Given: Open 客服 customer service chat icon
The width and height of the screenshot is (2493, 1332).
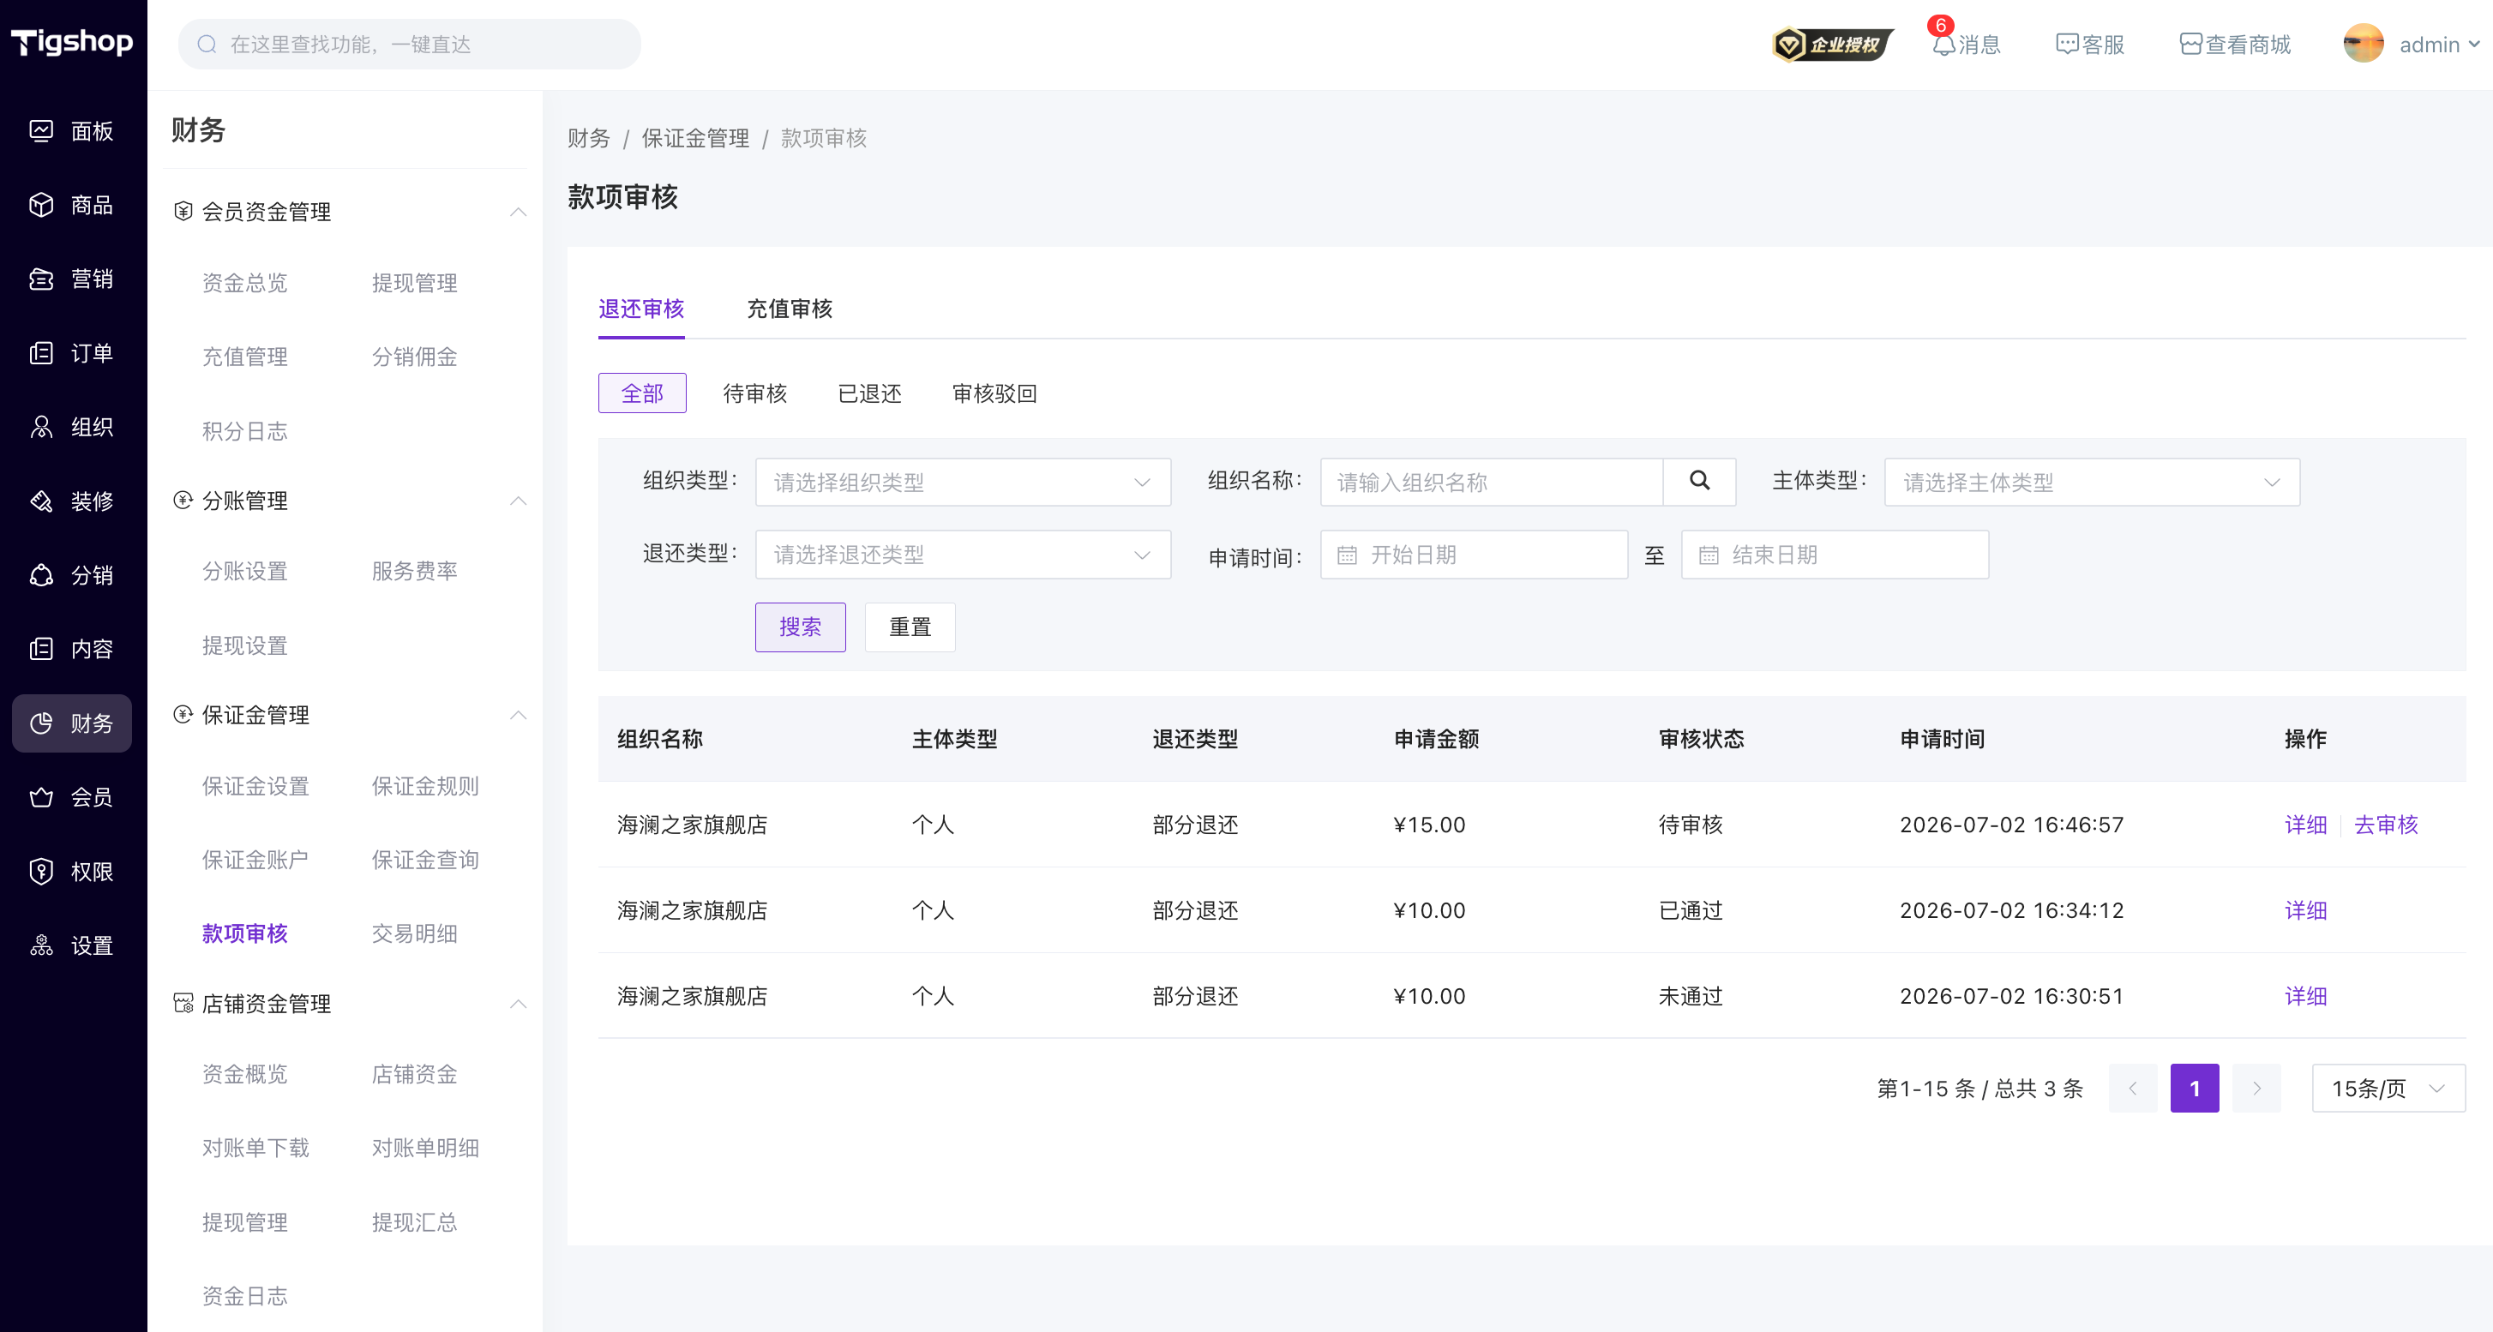Looking at the screenshot, I should tap(2066, 45).
